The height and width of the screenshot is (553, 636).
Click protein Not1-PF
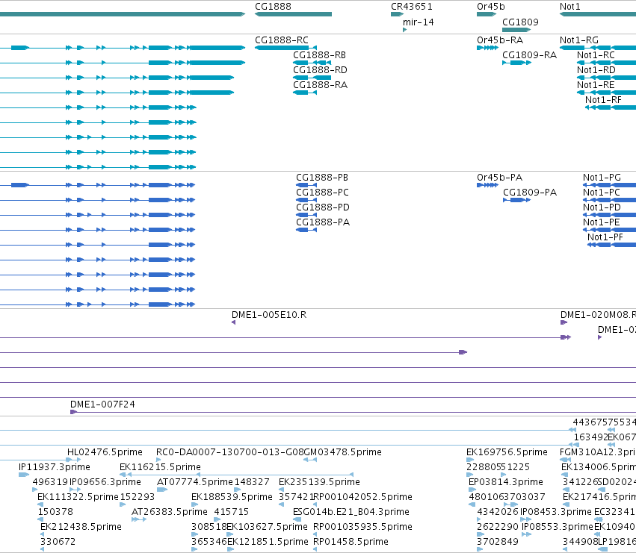(x=611, y=245)
